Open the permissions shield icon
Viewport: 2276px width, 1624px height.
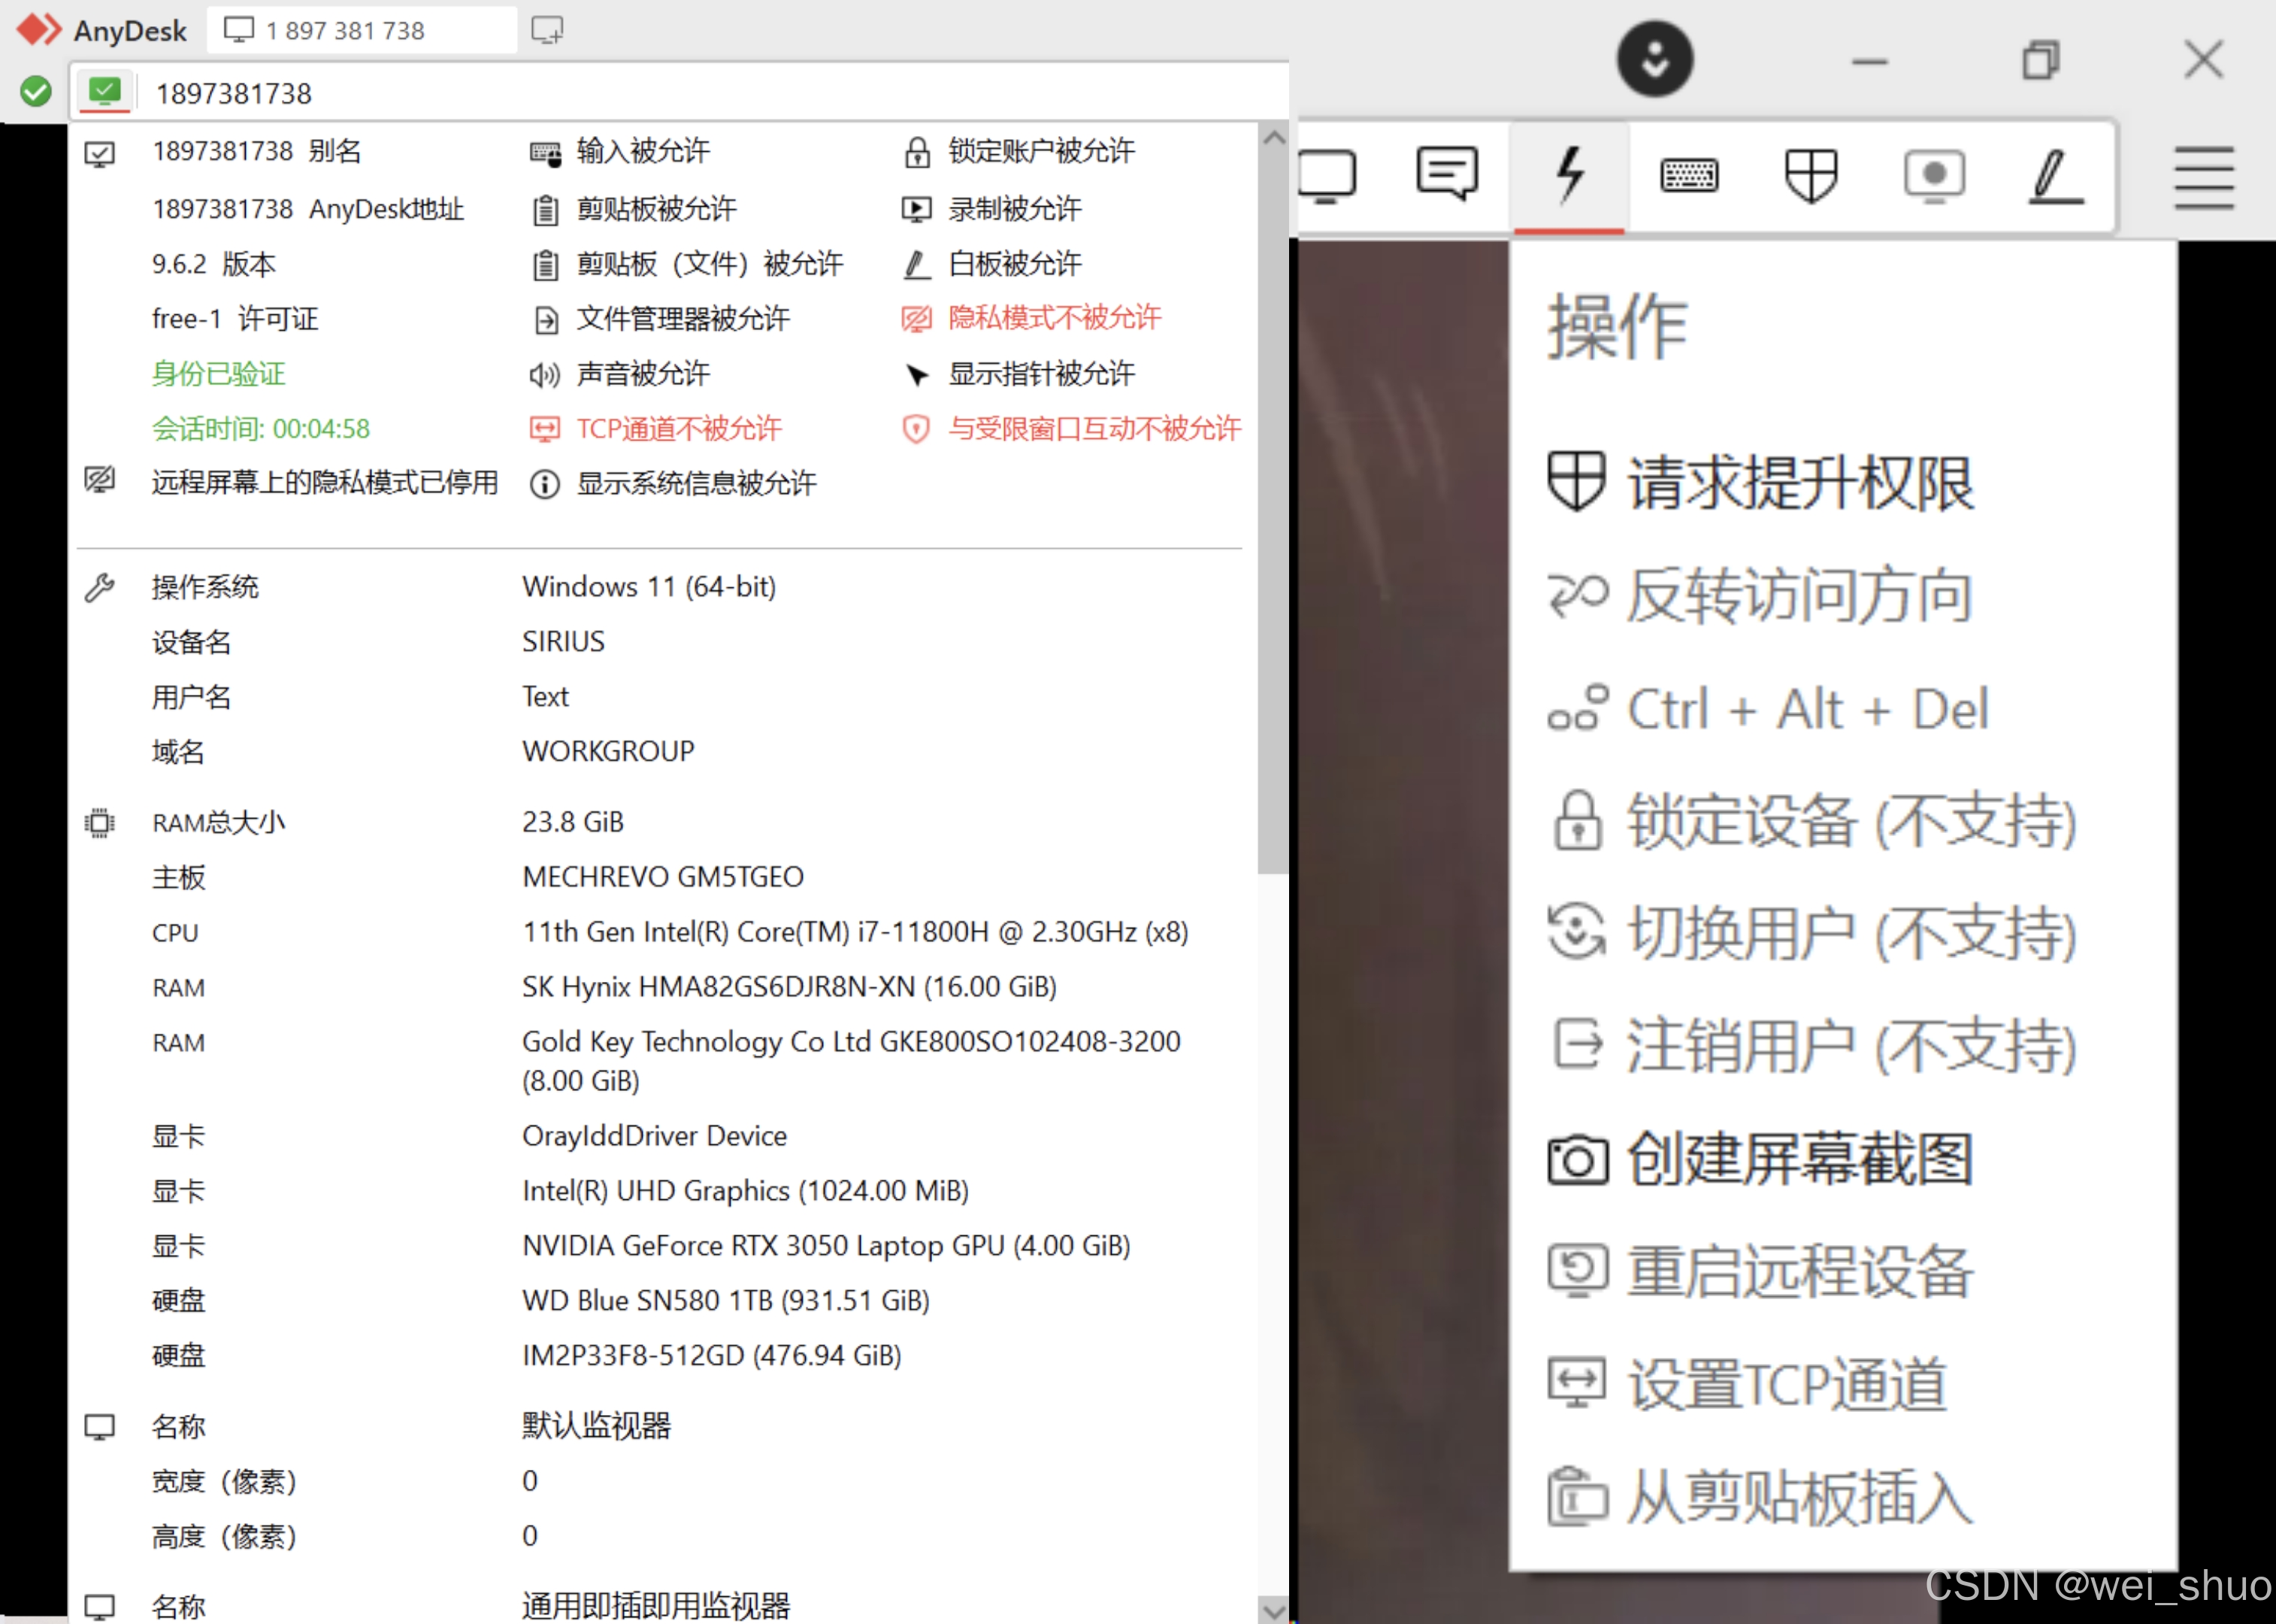tap(1811, 176)
